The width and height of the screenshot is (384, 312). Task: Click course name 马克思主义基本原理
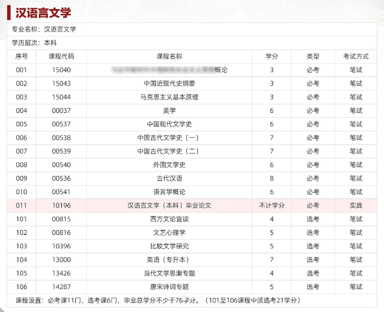(x=169, y=97)
